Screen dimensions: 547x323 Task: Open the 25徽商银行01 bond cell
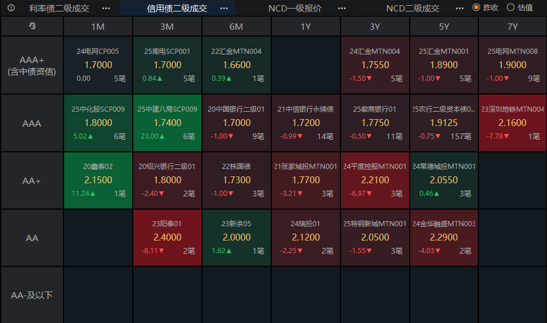point(375,123)
